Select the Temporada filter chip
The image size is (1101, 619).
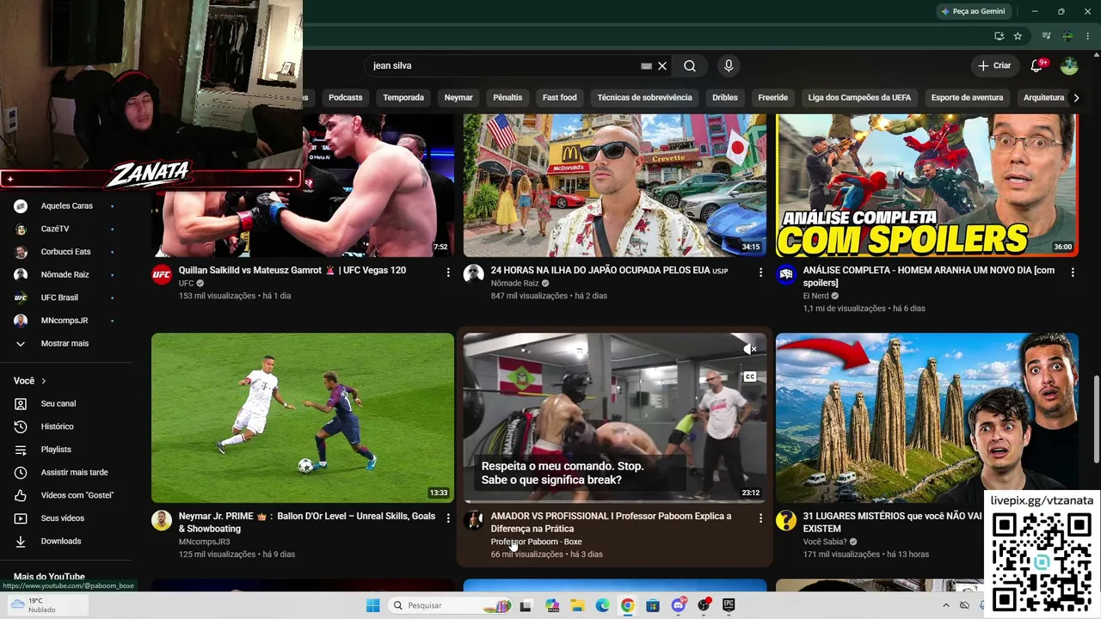coord(403,98)
